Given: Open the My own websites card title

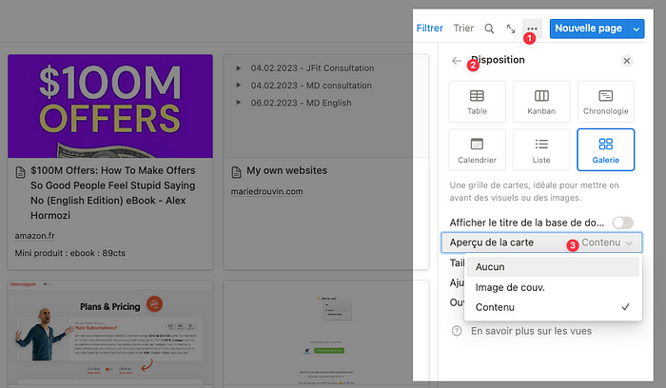Looking at the screenshot, I should click(286, 170).
